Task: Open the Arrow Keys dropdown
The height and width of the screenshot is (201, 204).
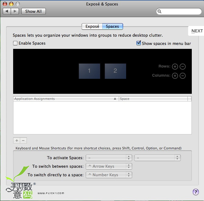Action: [109, 166]
